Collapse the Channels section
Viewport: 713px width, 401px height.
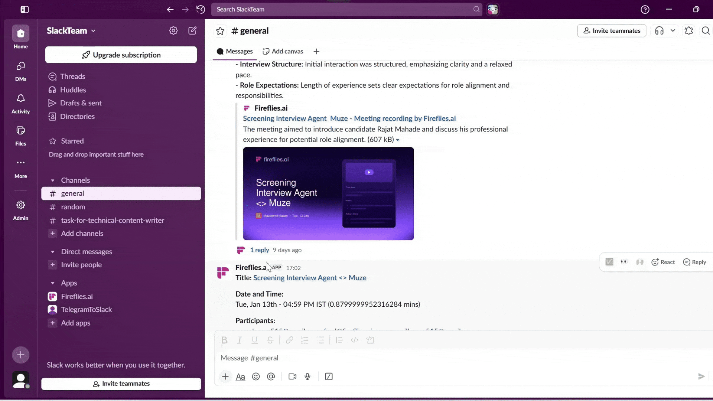click(x=53, y=180)
